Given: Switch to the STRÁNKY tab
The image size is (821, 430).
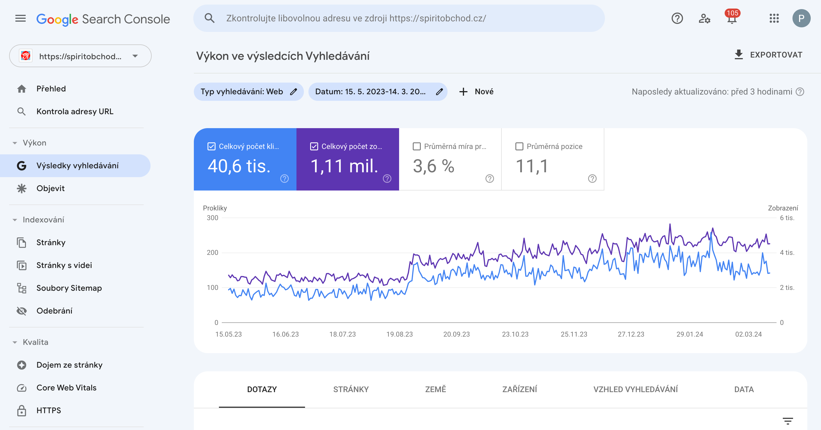Looking at the screenshot, I should coord(351,389).
